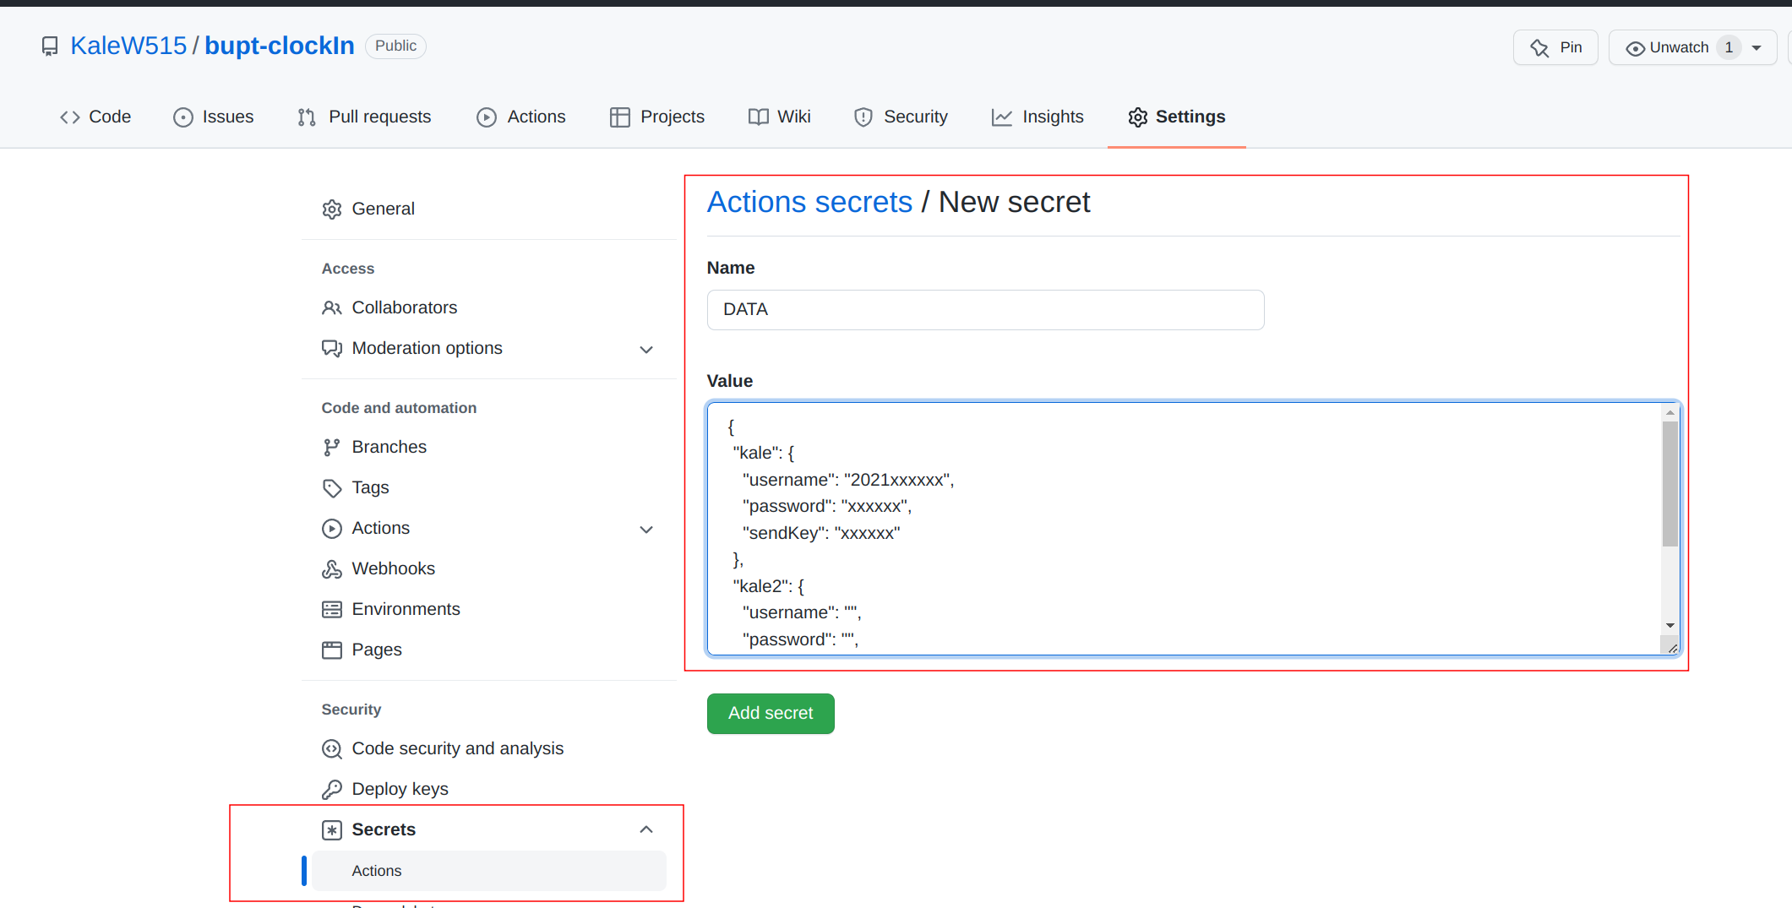Click the Code angle-brackets icon
This screenshot has height=908, width=1792.
(x=70, y=117)
